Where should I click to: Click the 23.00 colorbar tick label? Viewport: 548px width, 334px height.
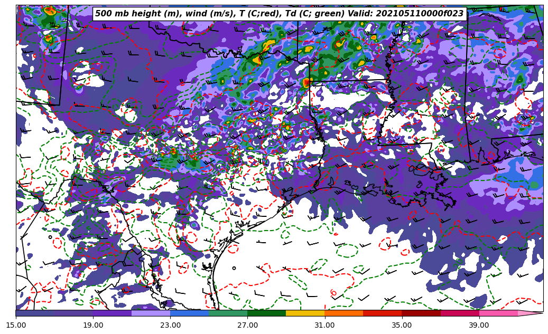click(x=170, y=325)
